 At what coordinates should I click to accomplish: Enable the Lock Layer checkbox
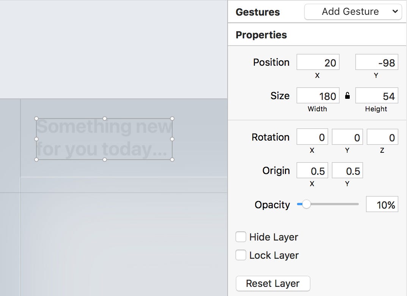point(241,255)
